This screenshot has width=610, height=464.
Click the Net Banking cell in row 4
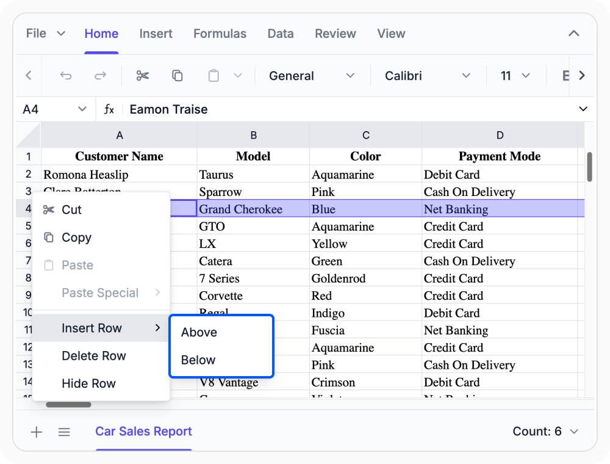pos(500,209)
